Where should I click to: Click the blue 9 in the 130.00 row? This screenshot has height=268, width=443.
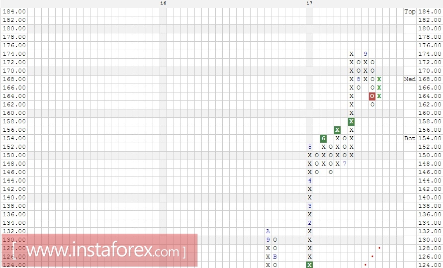268,240
